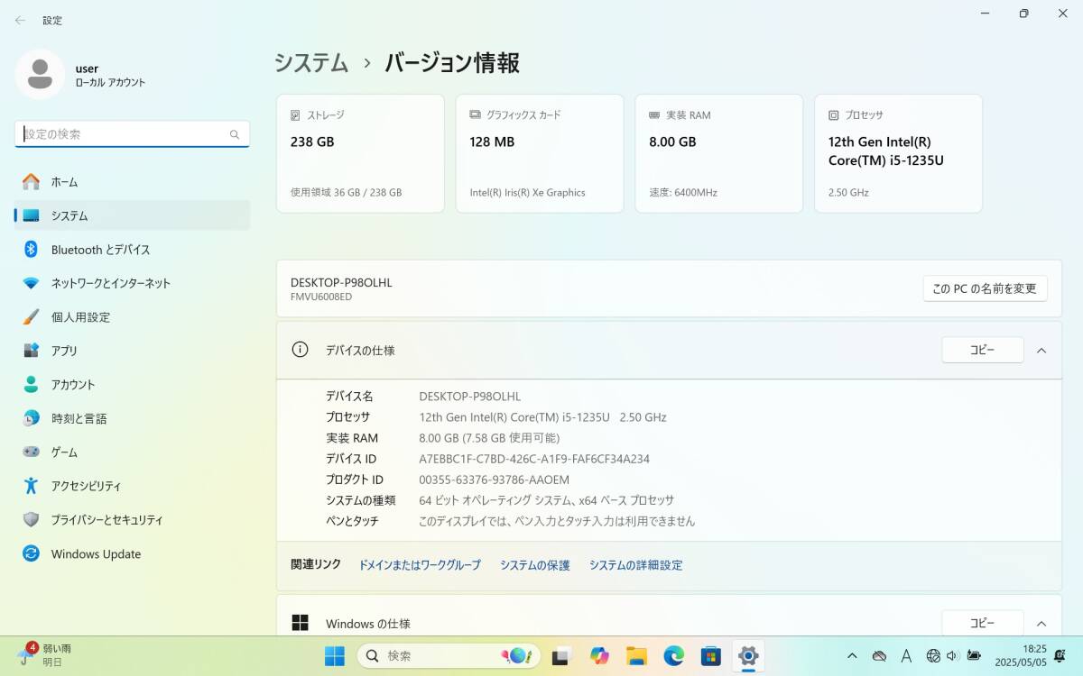This screenshot has width=1083, height=676.
Task: Click the volume speaker icon in tray
Action: [x=953, y=655]
